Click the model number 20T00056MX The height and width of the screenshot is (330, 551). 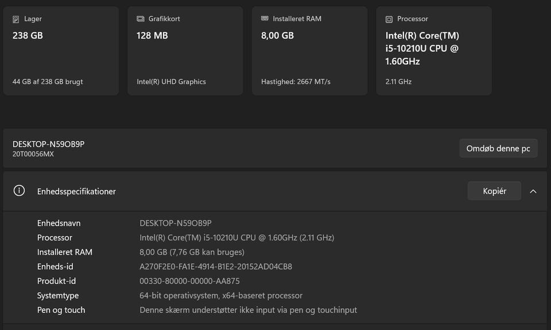coord(33,154)
